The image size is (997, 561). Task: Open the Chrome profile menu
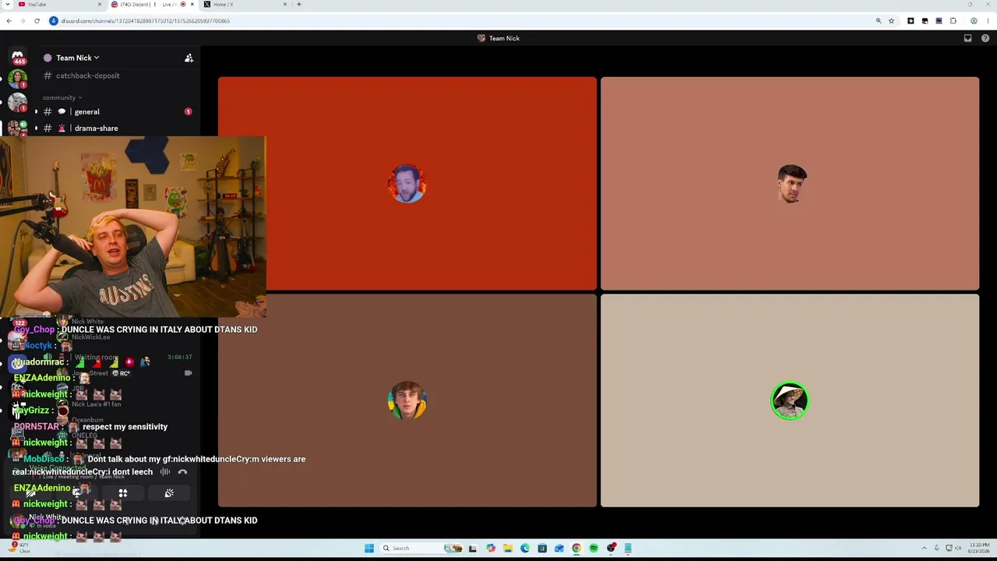coord(974,21)
